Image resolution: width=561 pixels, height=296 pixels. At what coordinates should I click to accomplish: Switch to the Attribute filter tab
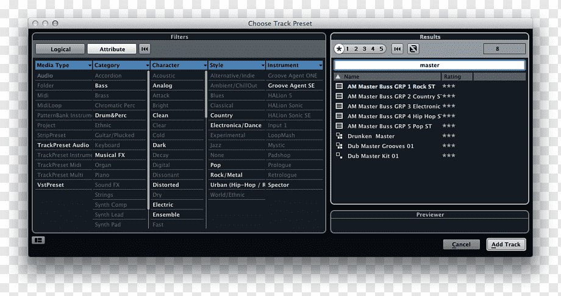[x=112, y=49]
